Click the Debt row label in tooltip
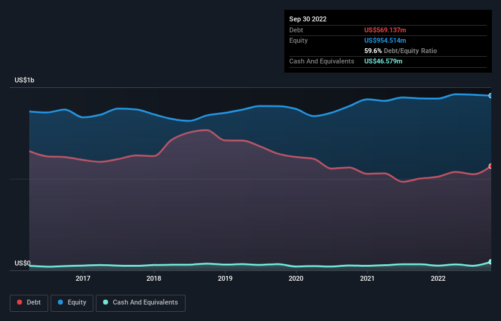501x321 pixels. [x=296, y=30]
